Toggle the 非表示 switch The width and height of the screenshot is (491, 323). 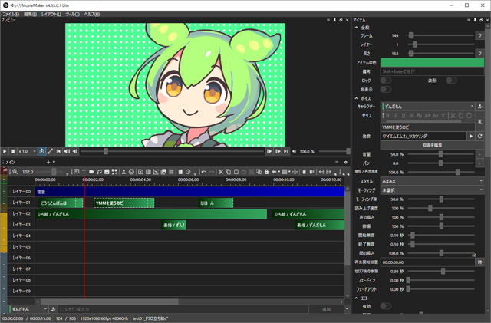point(386,90)
